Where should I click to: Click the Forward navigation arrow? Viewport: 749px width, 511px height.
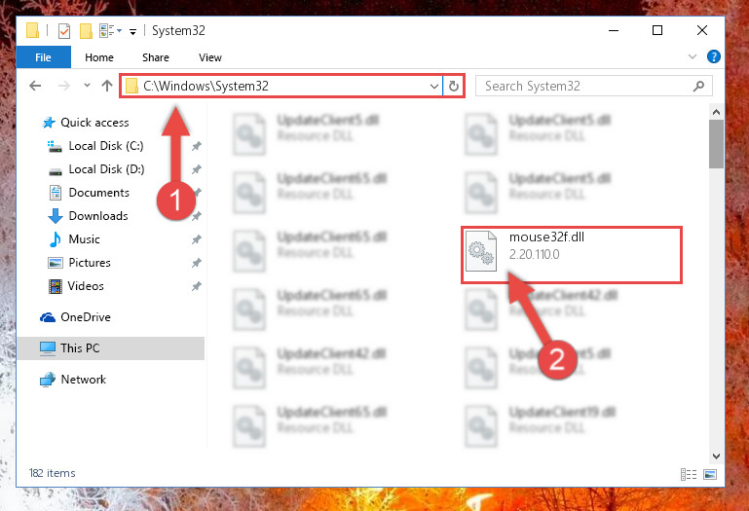[x=63, y=86]
